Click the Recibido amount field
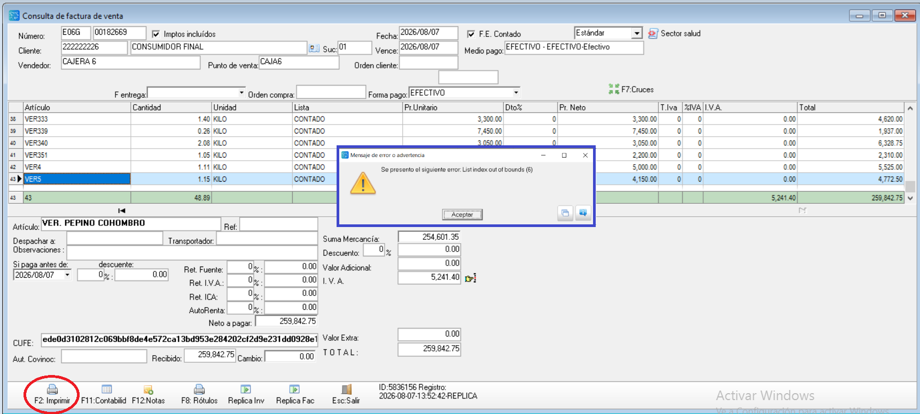 pyautogui.click(x=209, y=355)
